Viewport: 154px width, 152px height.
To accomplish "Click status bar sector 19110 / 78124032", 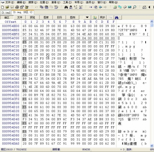I will coord(14,150).
